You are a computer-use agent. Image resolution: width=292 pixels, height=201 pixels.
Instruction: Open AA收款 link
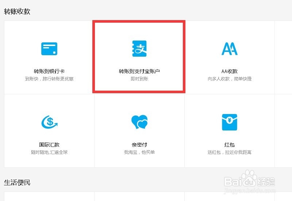pyautogui.click(x=230, y=71)
